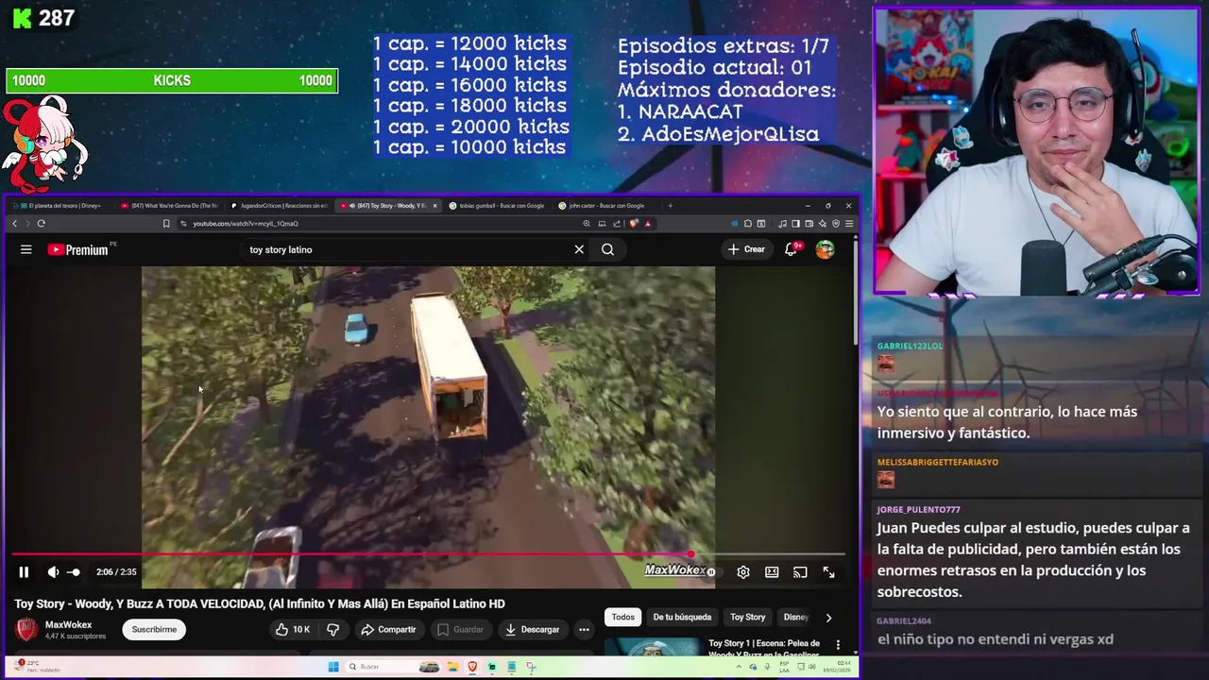Viewport: 1209px width, 680px height.
Task: Click the Descargar download button
Action: tap(532, 630)
